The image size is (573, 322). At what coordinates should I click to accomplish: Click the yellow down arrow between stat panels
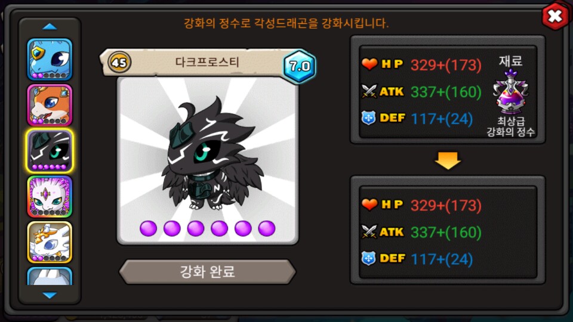(x=448, y=160)
